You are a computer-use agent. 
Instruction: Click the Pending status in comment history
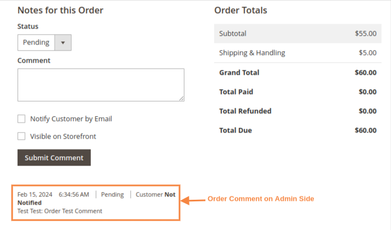point(112,194)
